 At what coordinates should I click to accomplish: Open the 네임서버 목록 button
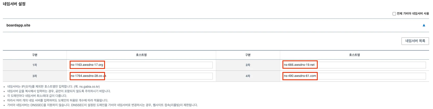415,41
